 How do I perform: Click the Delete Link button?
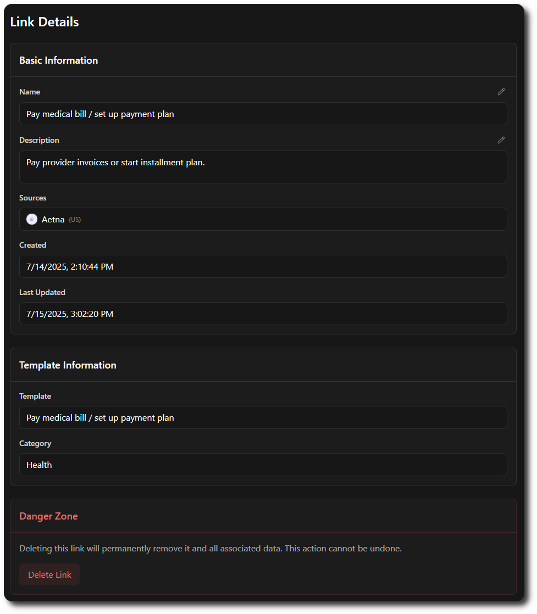(49, 574)
